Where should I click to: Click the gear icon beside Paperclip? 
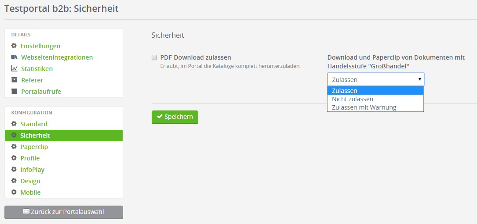pos(14,147)
